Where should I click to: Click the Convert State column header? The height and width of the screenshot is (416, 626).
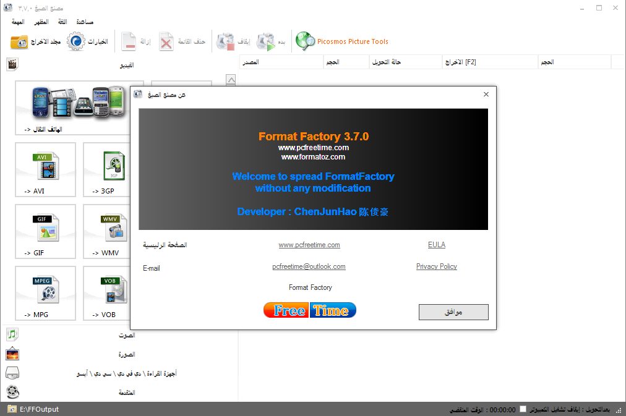click(406, 62)
